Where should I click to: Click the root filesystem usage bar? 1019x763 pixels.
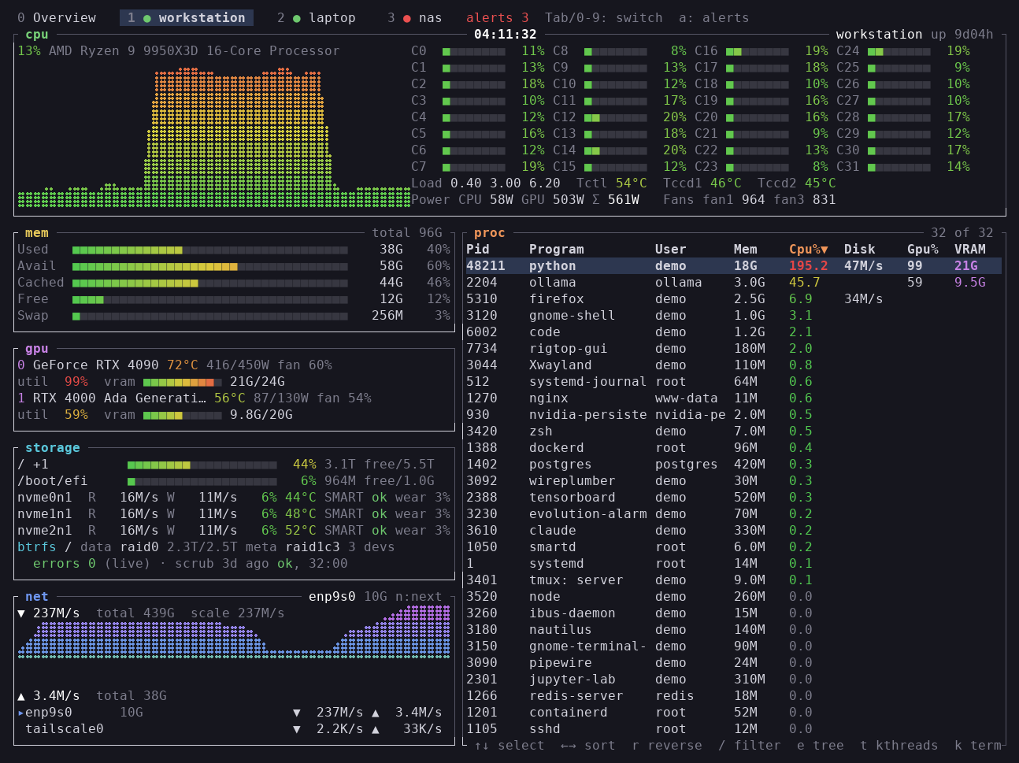tap(202, 465)
